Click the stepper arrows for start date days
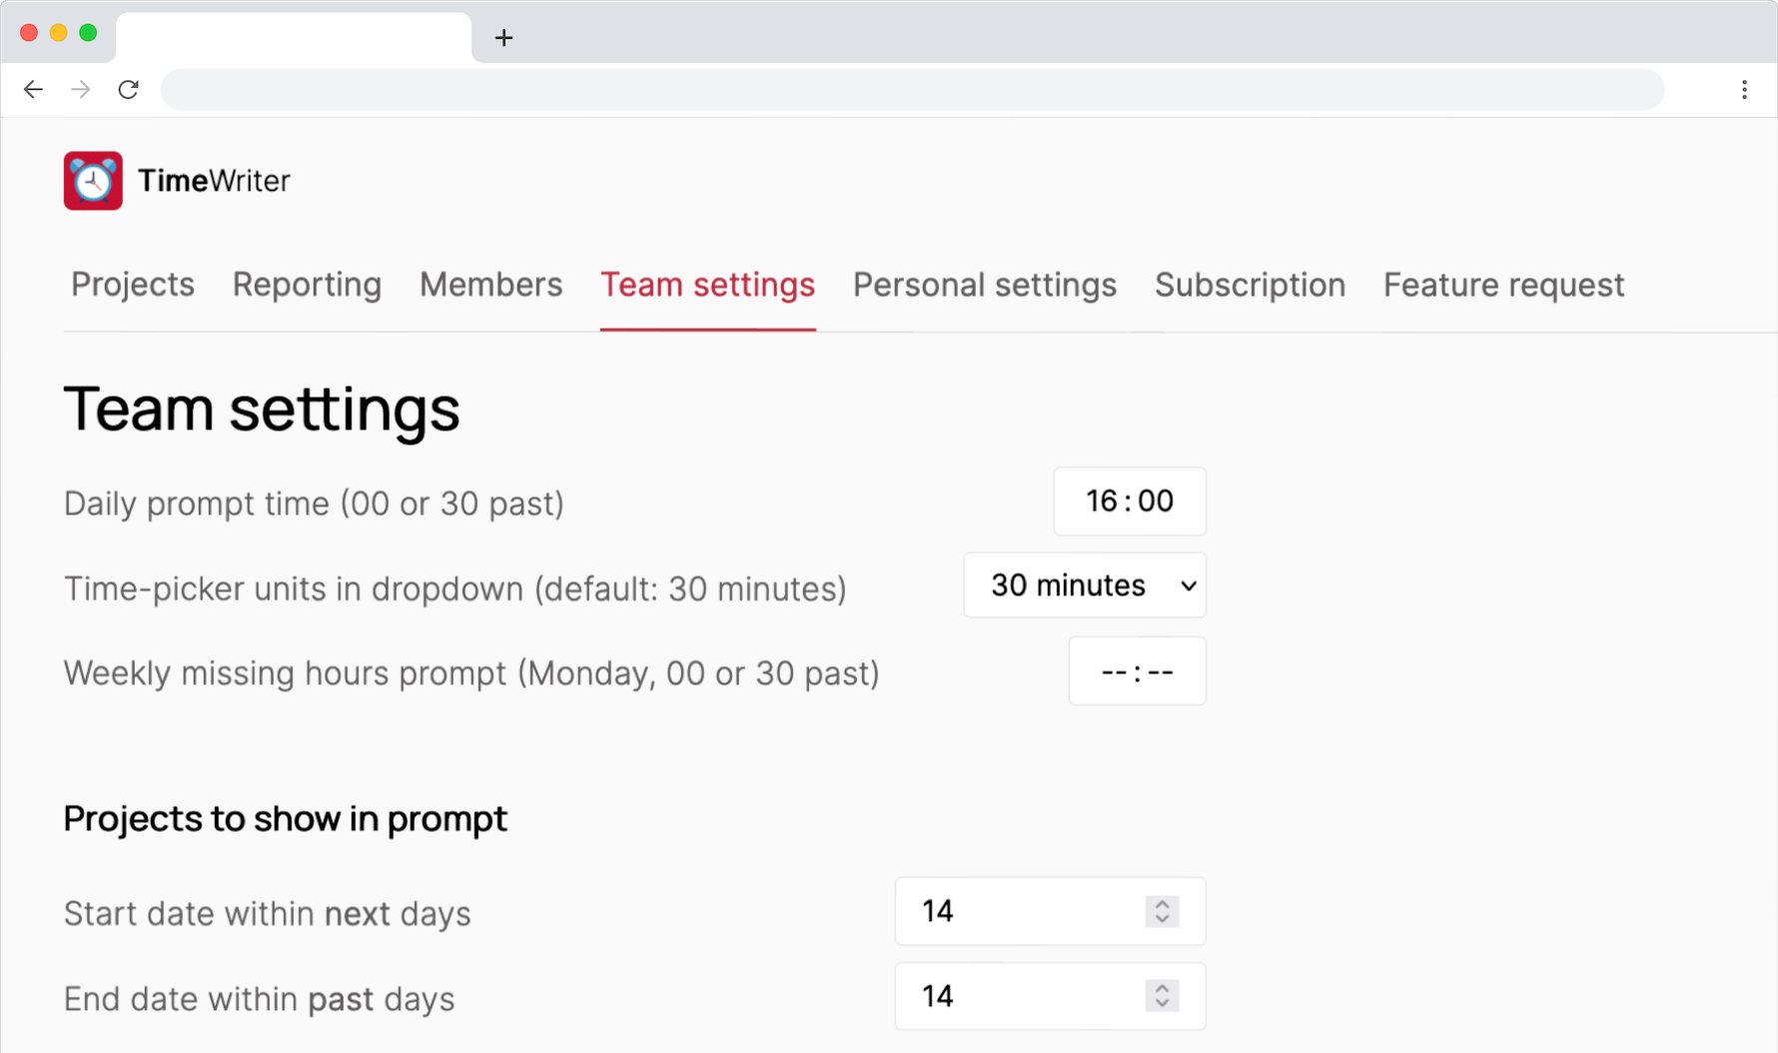Viewport: 1778px width, 1053px height. (1162, 911)
